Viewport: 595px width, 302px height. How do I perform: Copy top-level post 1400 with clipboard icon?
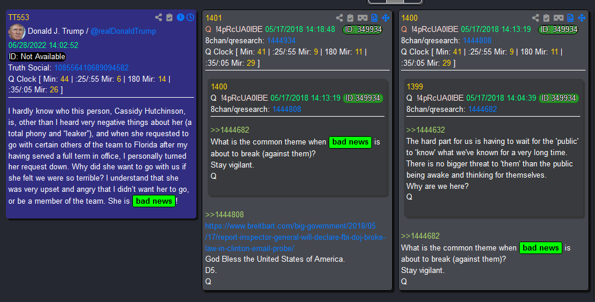point(546,18)
